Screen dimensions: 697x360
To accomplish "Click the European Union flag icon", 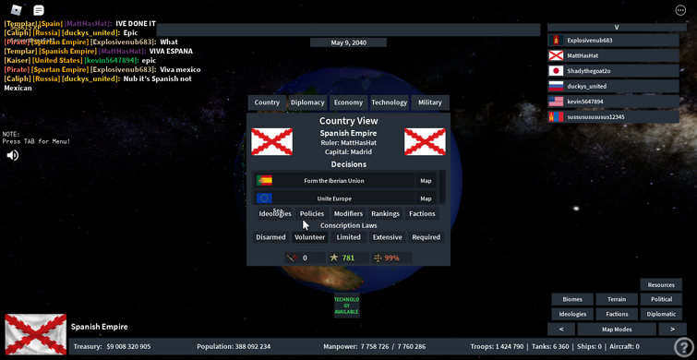I will (264, 198).
